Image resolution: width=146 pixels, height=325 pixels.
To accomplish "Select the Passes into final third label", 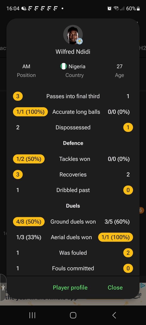I will point(73,96).
